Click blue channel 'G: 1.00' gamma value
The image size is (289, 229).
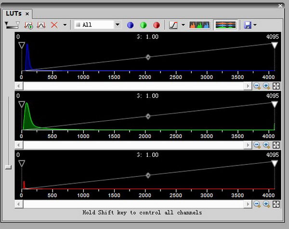pyautogui.click(x=147, y=37)
